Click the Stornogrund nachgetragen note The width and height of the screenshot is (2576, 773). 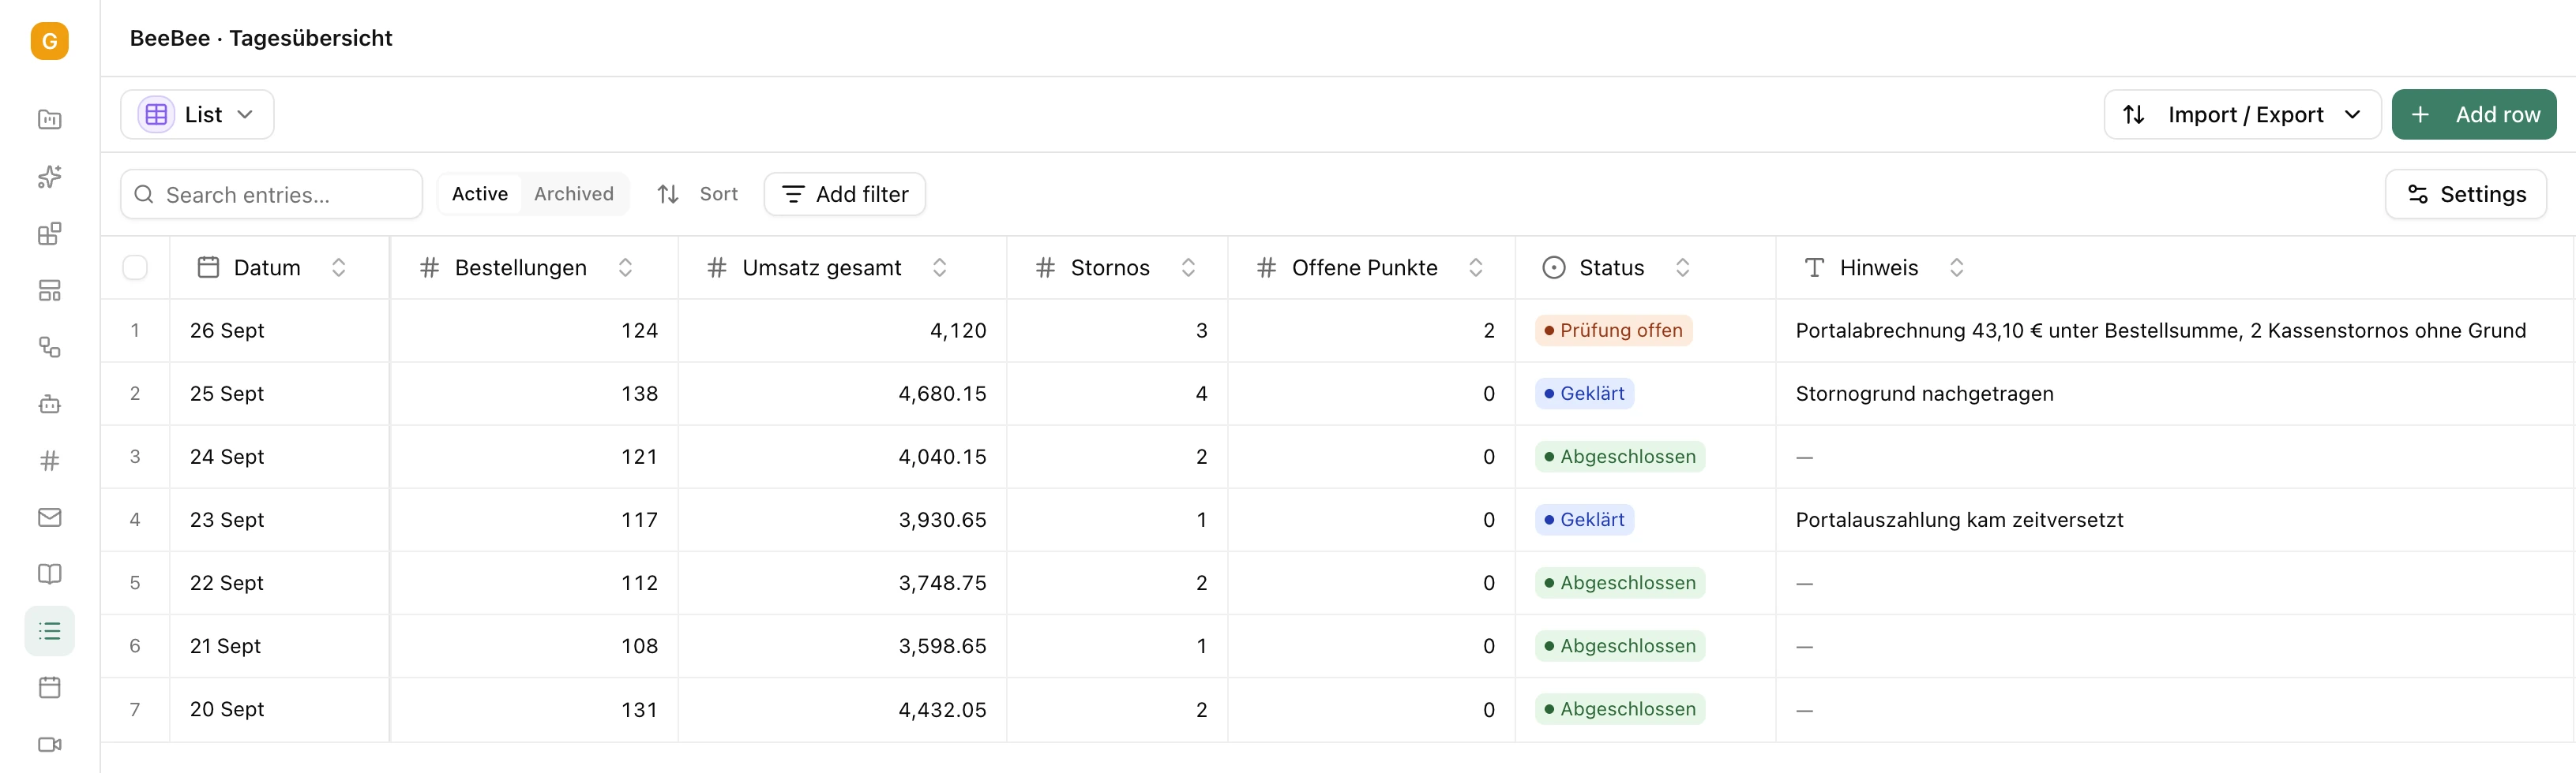pos(1924,394)
